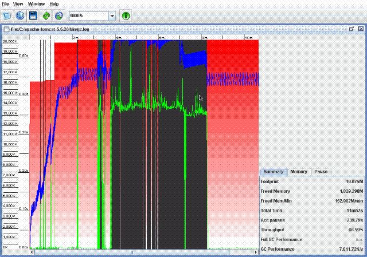Click the 4m time ruler marker
Image resolution: width=367 pixels, height=257 pixels.
(x=119, y=38)
